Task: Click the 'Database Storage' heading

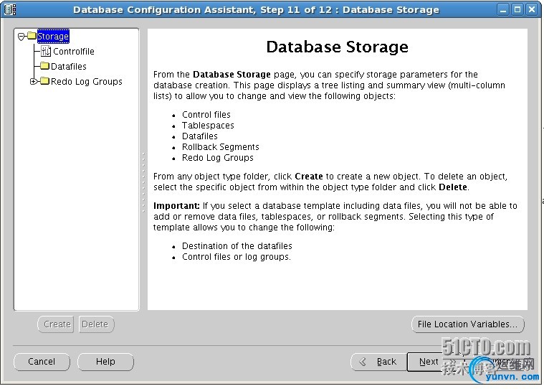Action: (x=338, y=47)
